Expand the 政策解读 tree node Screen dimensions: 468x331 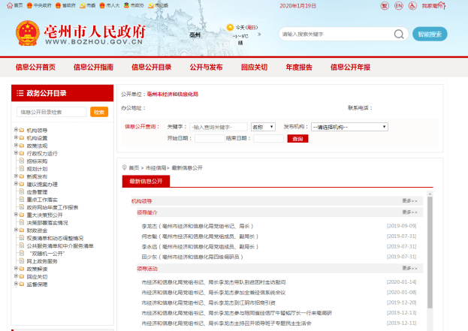[x=15, y=269]
